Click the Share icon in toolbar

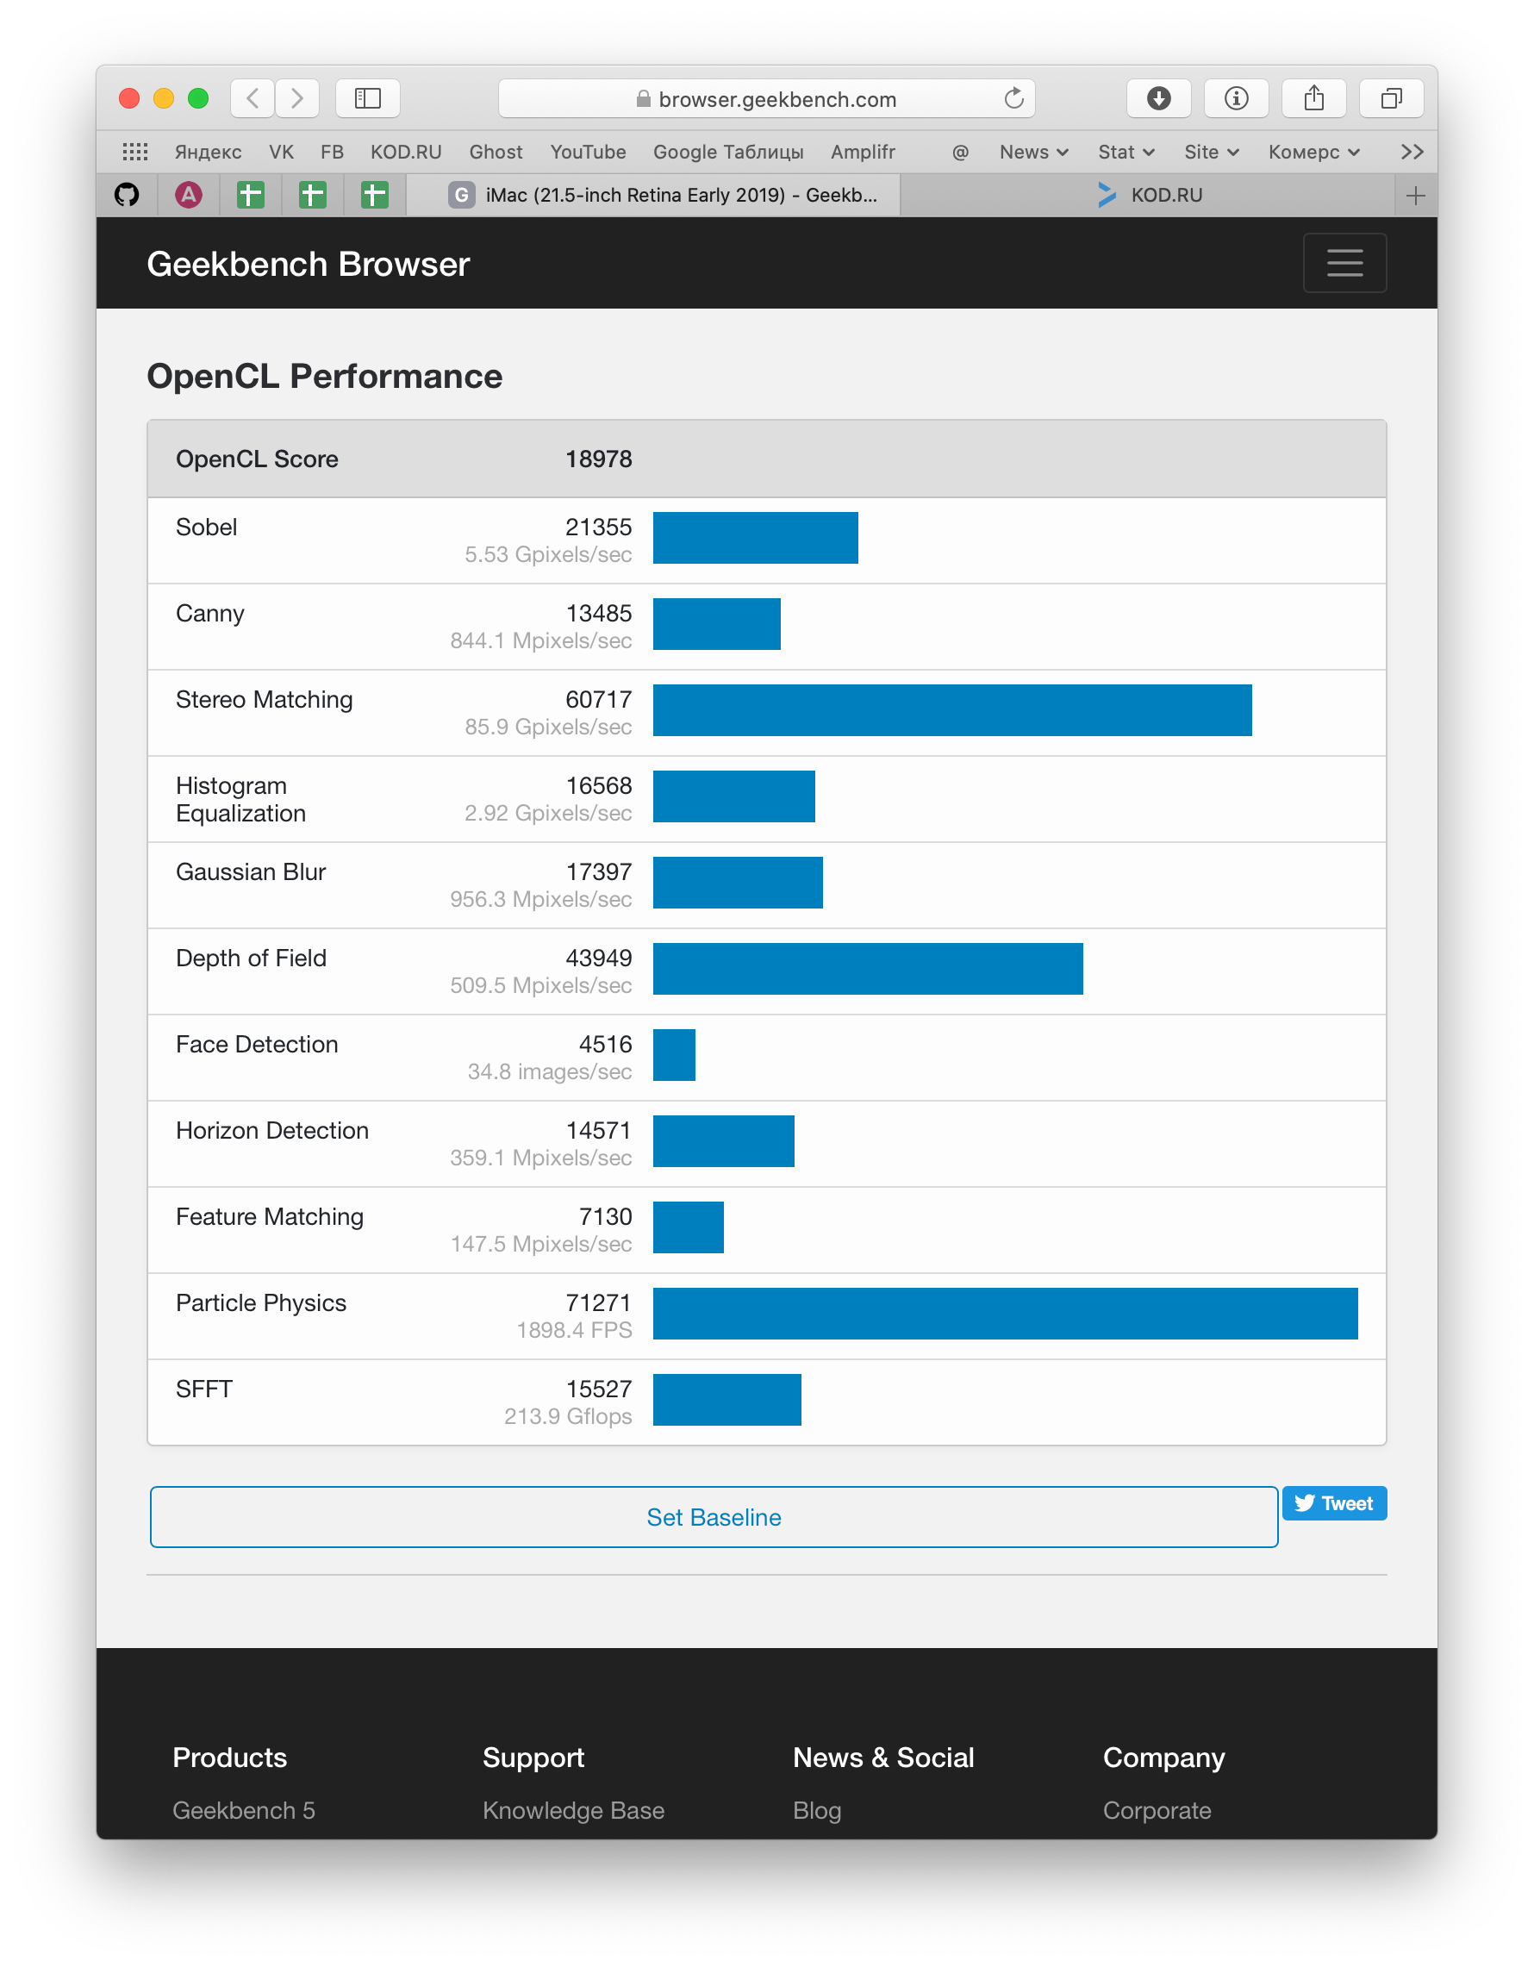click(x=1313, y=98)
